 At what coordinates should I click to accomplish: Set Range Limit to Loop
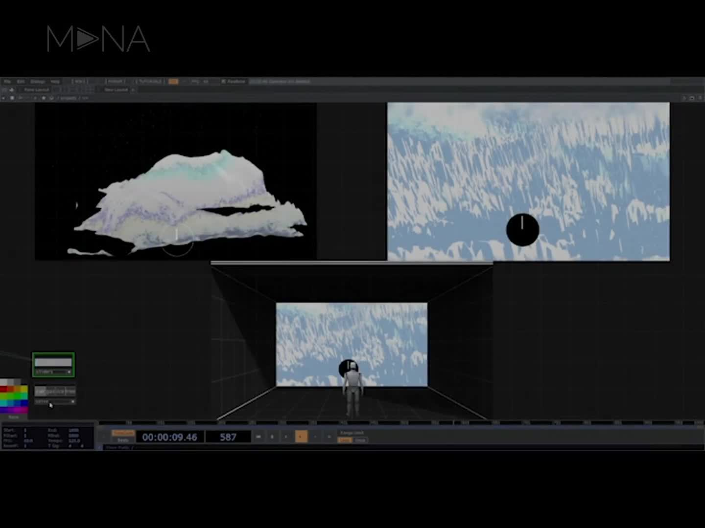(x=345, y=440)
